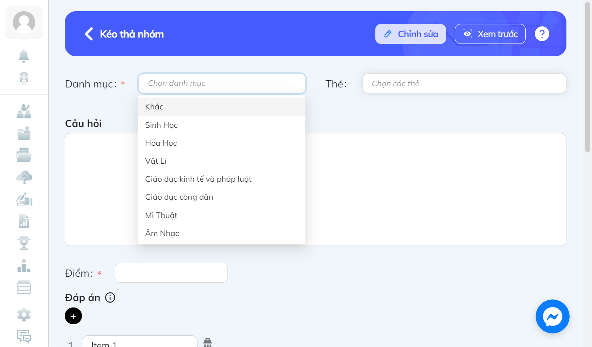Go back with the arrow beside Kéo thả nhóm
Screen dimensions: 592x347
89,34
